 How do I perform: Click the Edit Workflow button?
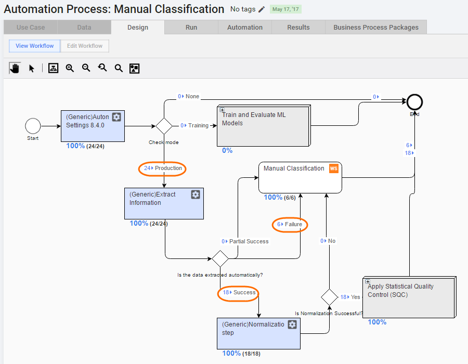point(85,46)
